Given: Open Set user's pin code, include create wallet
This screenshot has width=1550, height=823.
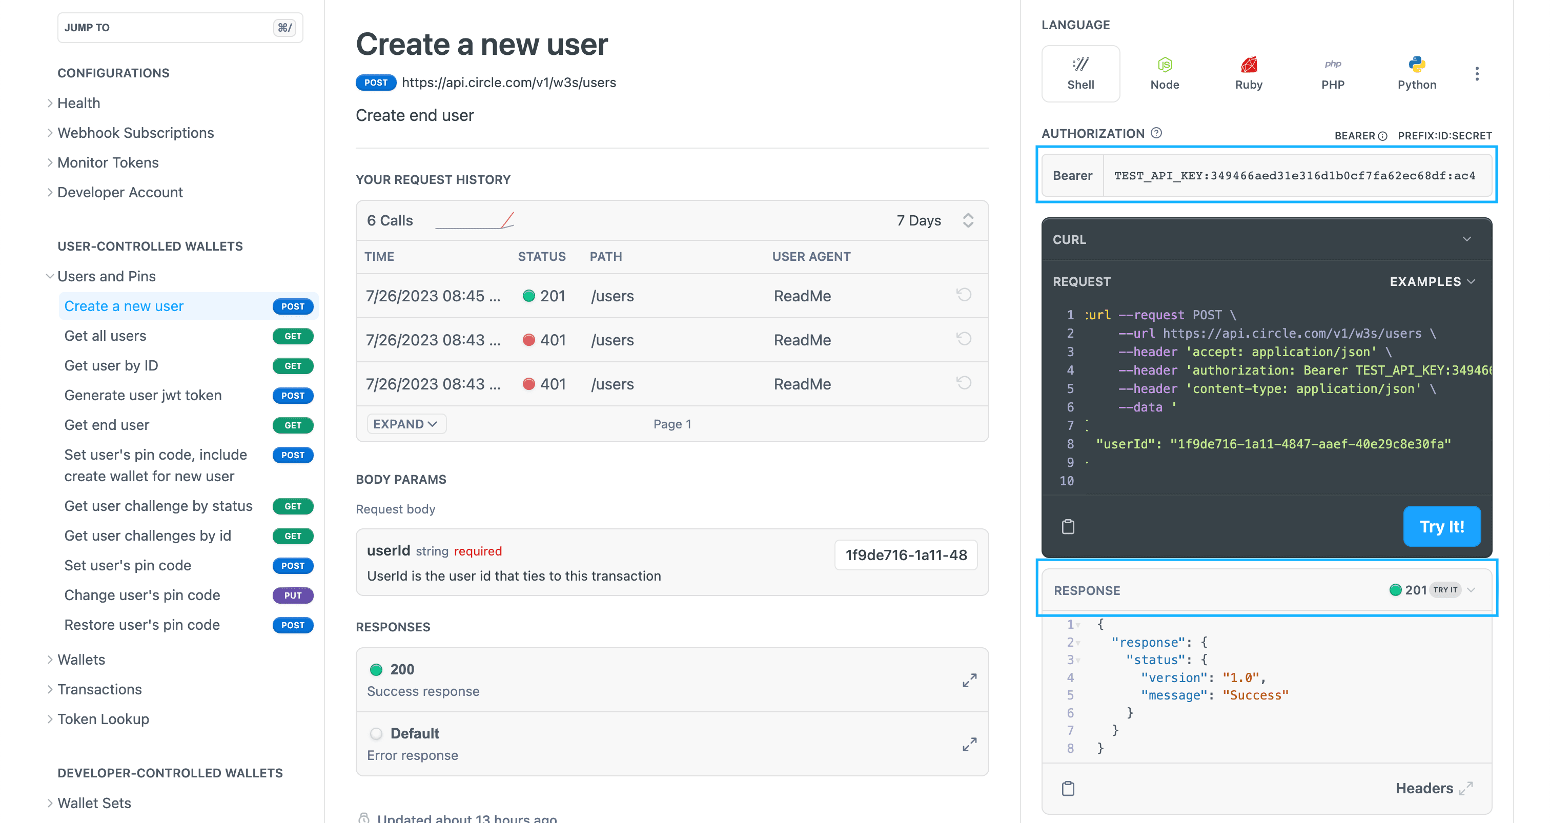Looking at the screenshot, I should tap(189, 466).
